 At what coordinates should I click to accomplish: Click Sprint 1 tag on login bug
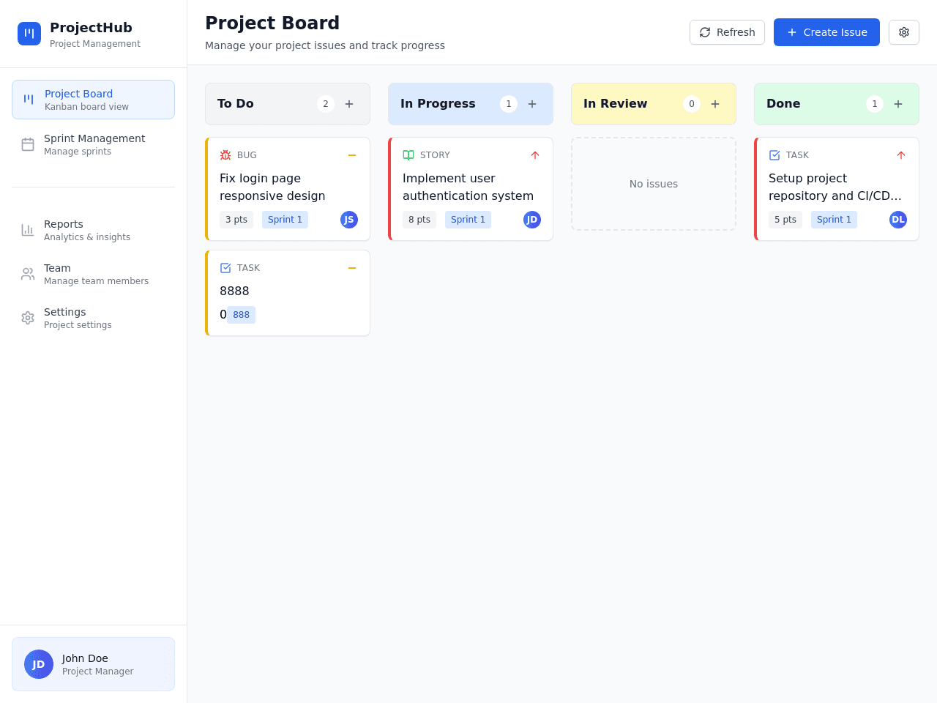pyautogui.click(x=285, y=220)
